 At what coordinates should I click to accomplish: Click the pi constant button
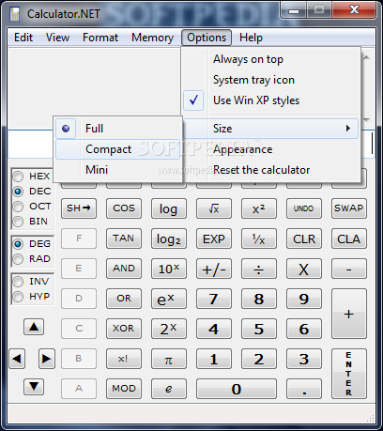click(x=169, y=359)
